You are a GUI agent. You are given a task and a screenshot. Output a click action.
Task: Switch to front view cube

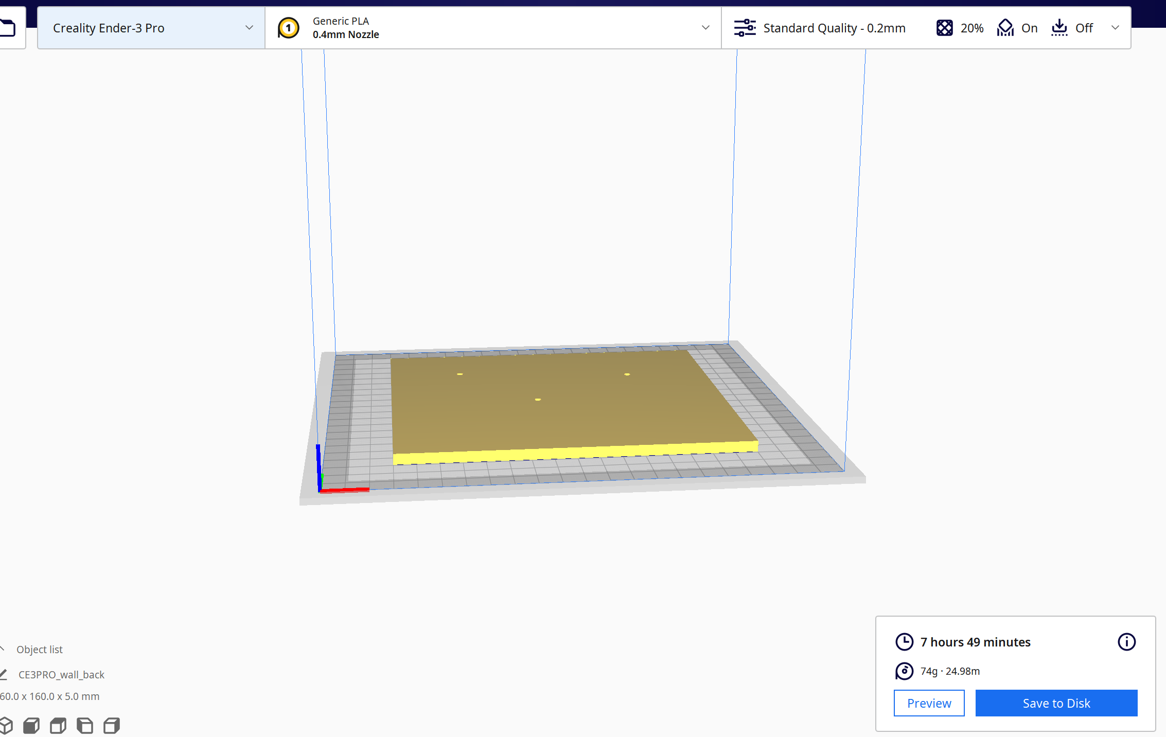31,726
